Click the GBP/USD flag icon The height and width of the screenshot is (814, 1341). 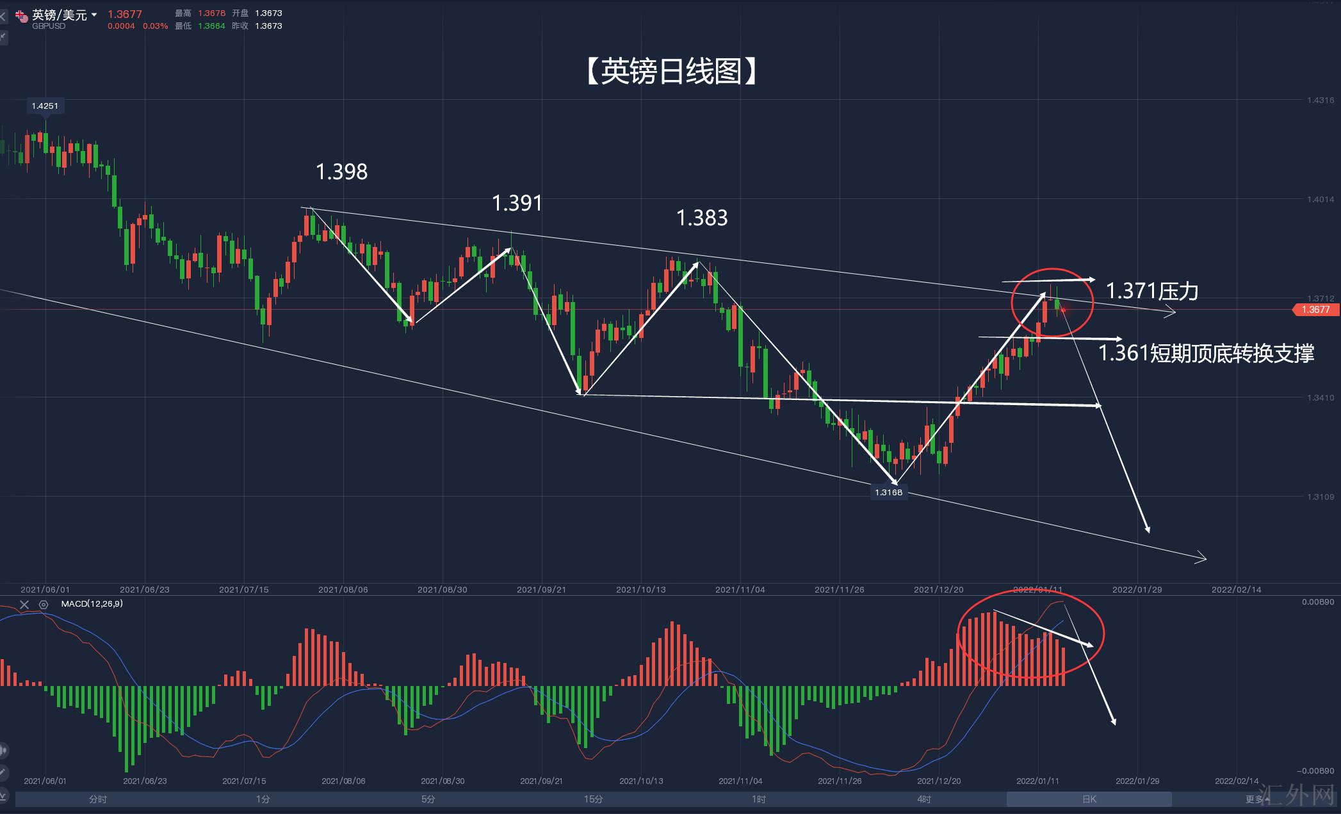point(22,15)
